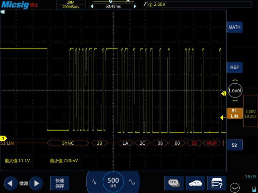Toggle the REF reference channel
This screenshot has height=193, width=258.
234,67
